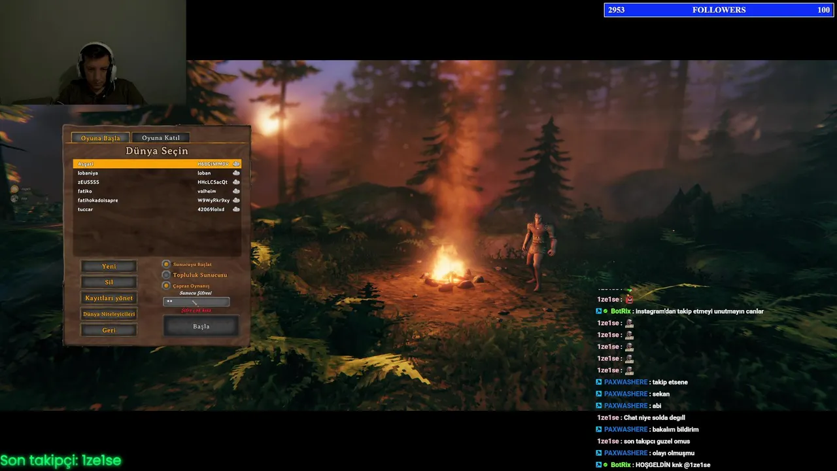Choose the fatiko world
Screen dimensions: 837x471
coord(157,191)
